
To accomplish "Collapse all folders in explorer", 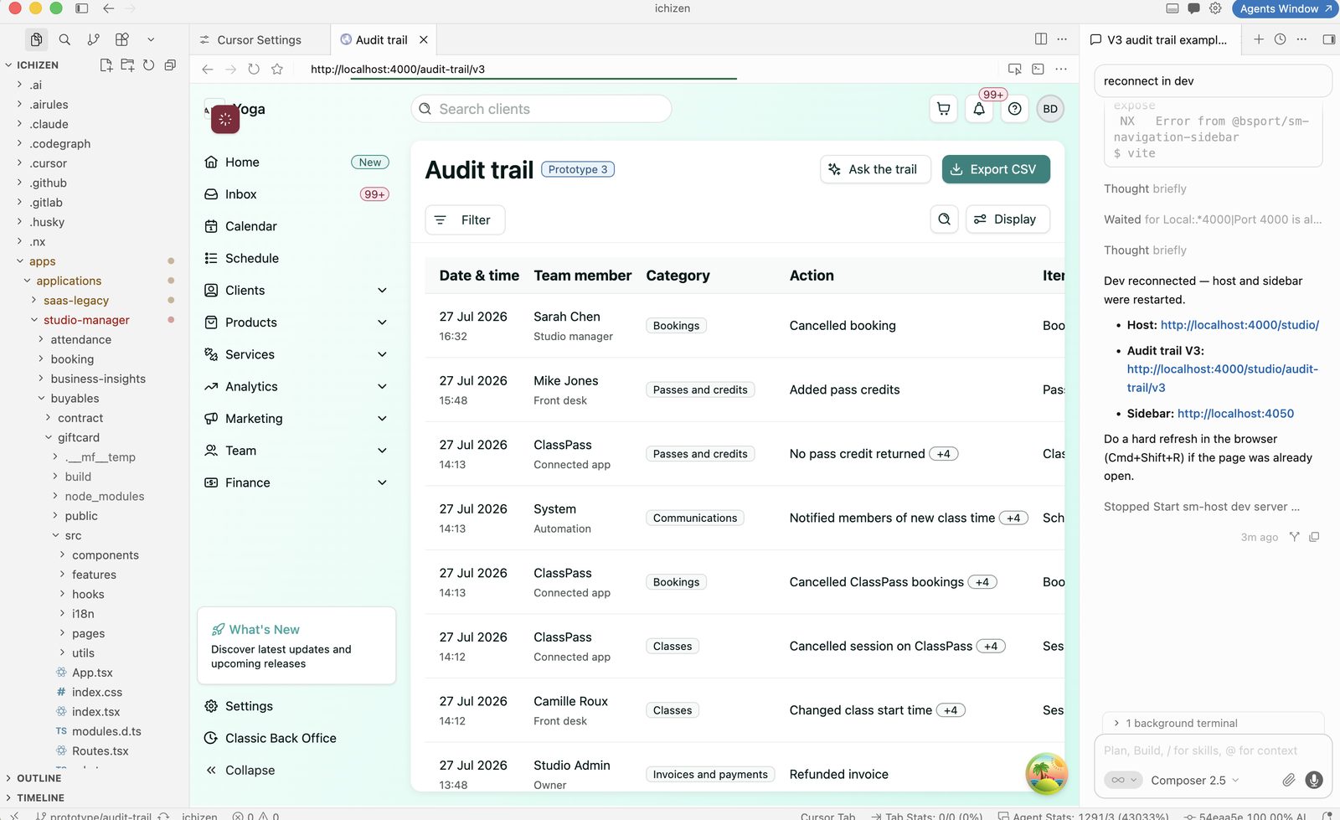I will coord(170,64).
